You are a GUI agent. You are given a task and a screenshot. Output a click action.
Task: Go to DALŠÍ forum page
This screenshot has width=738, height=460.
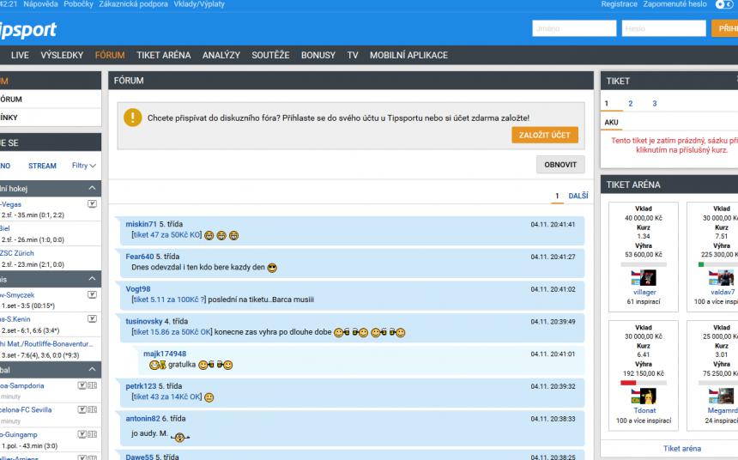pyautogui.click(x=578, y=196)
